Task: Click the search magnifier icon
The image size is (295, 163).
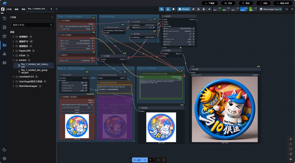Action: (51, 25)
